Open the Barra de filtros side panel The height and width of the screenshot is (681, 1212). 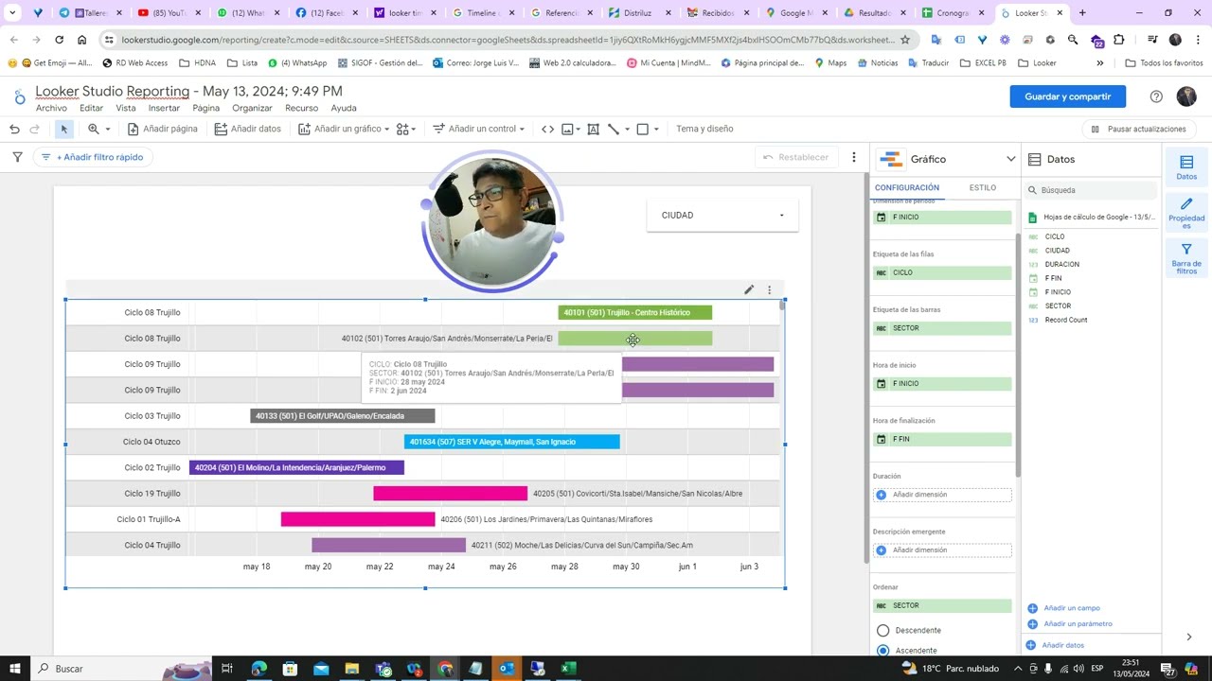pyautogui.click(x=1186, y=259)
